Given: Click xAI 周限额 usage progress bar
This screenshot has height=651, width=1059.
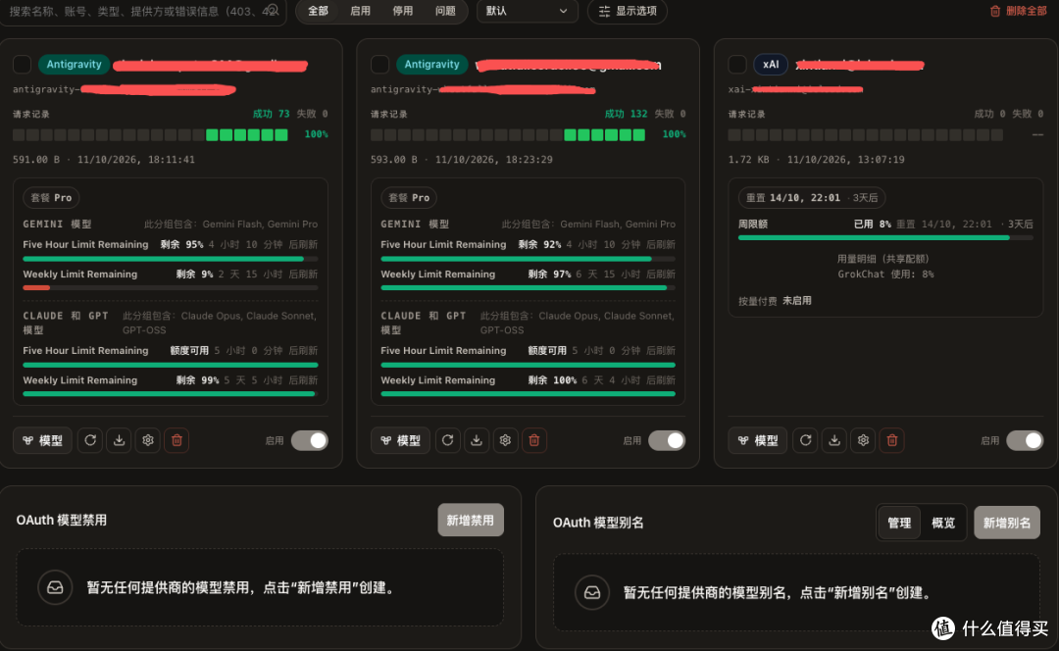Looking at the screenshot, I should (x=885, y=237).
